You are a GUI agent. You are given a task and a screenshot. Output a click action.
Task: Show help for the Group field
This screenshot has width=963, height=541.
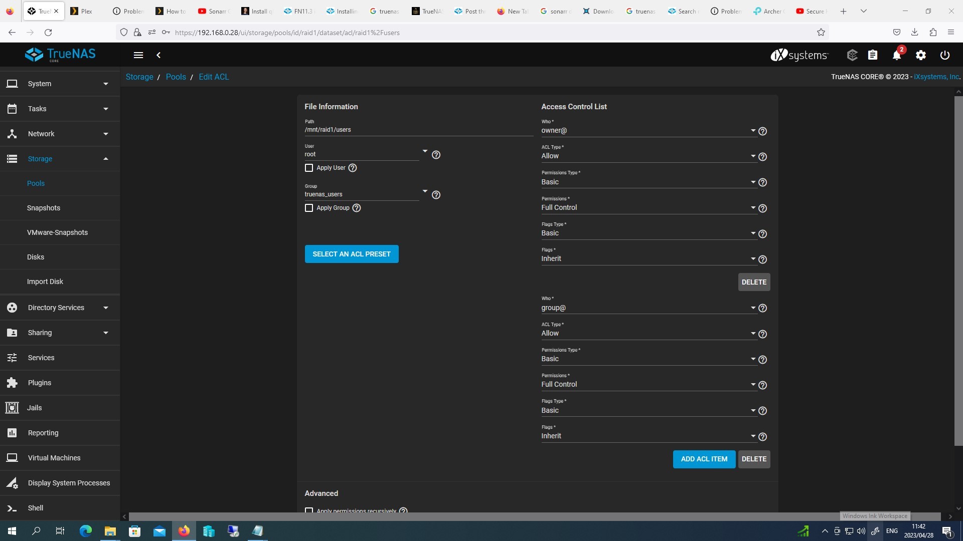click(436, 195)
